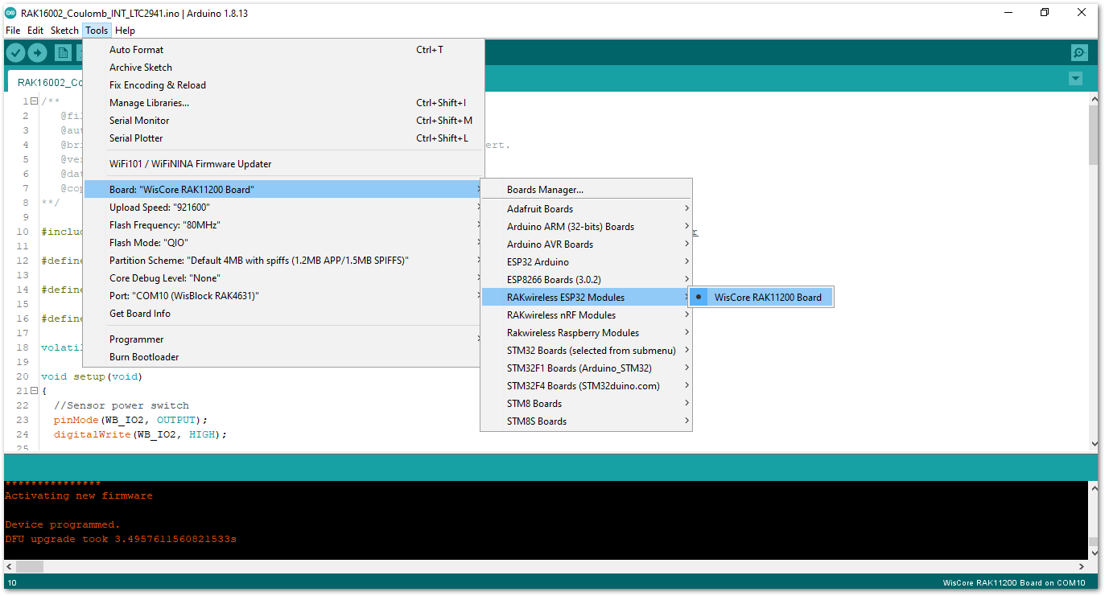1105x596 pixels.
Task: Launch Serial Plotter from the Tools menu
Action: tap(284, 138)
